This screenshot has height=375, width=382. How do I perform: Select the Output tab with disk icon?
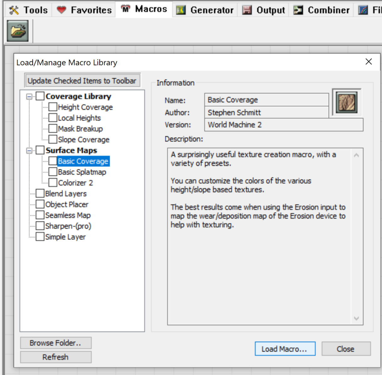click(264, 10)
